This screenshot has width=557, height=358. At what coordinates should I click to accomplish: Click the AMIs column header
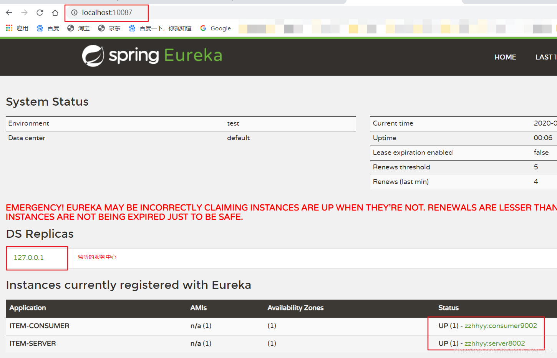[199, 308]
